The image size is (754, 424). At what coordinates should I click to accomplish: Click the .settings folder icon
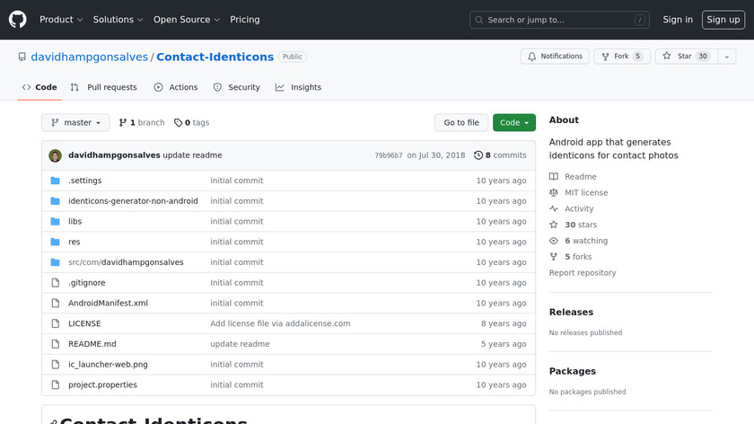tap(56, 181)
